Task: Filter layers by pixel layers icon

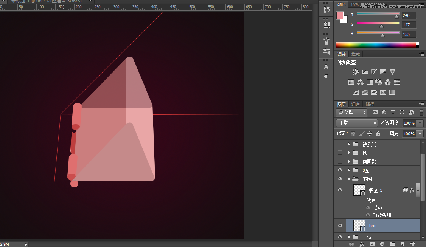Action: point(375,112)
